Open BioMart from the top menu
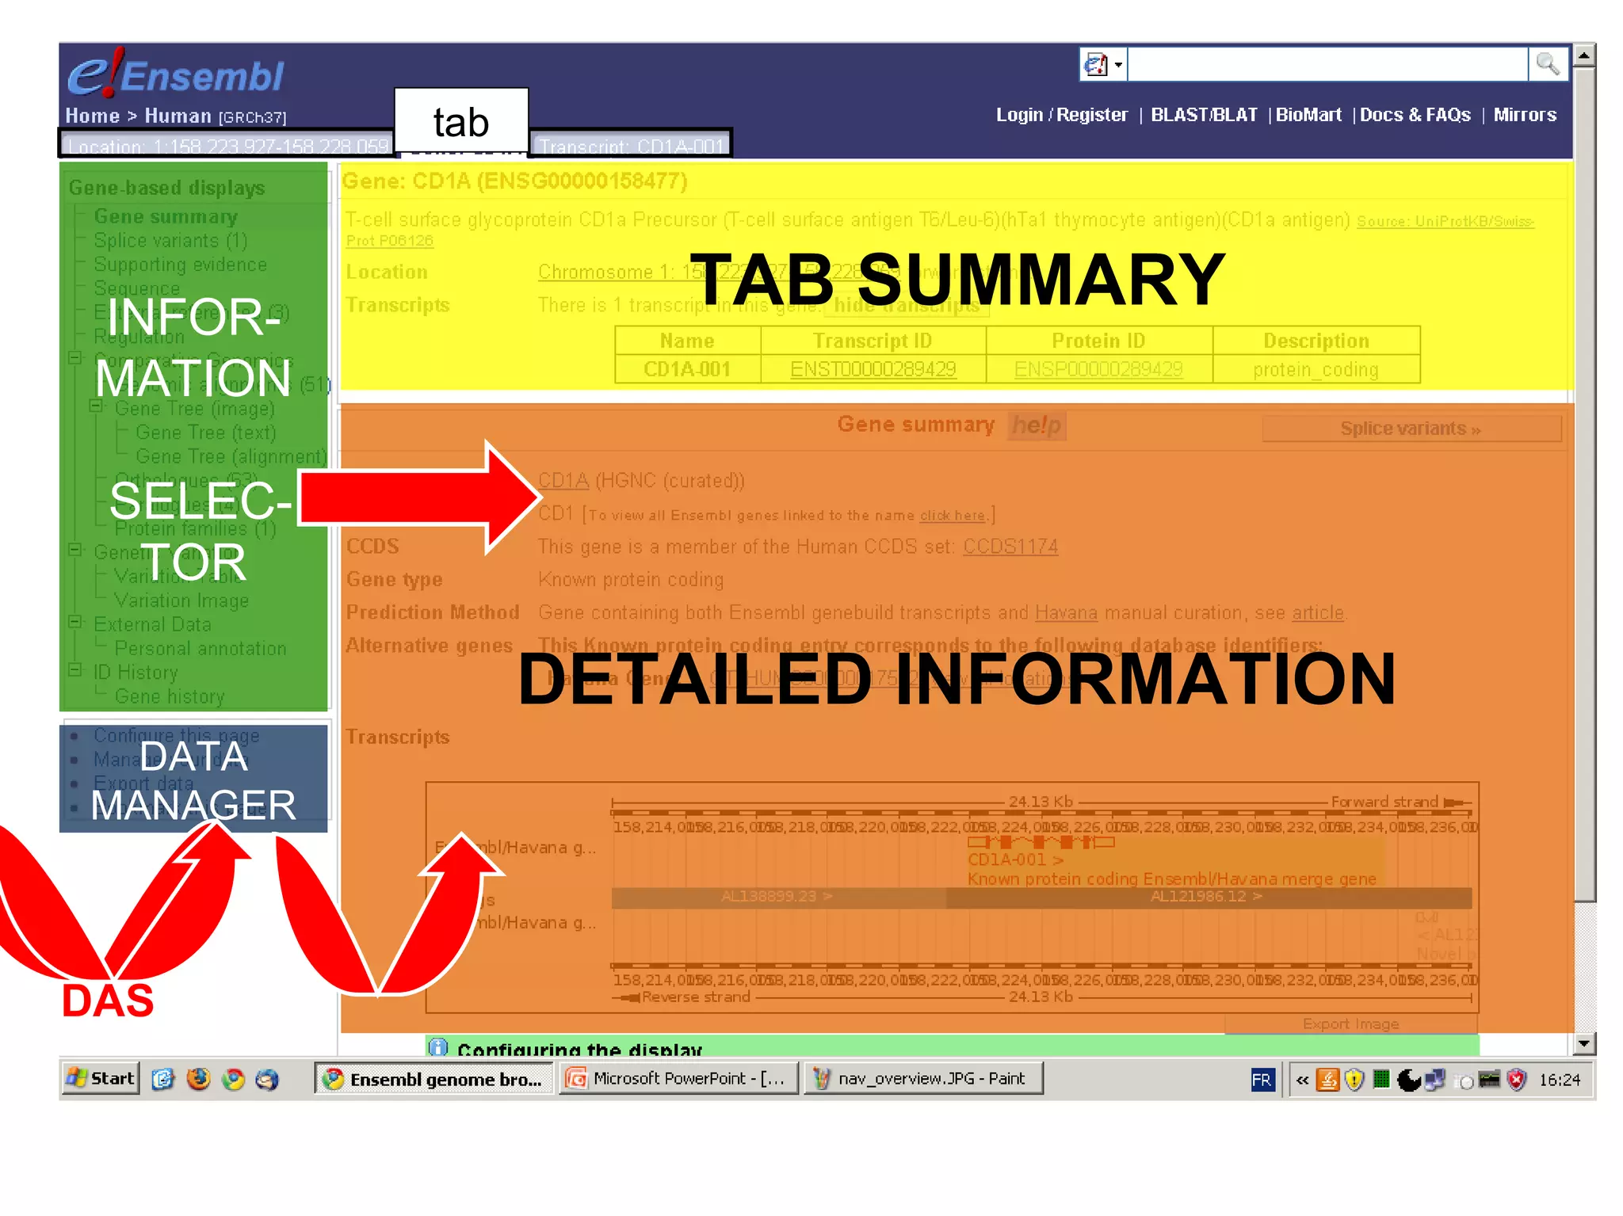Viewport: 1623px width, 1216px height. (x=1308, y=115)
